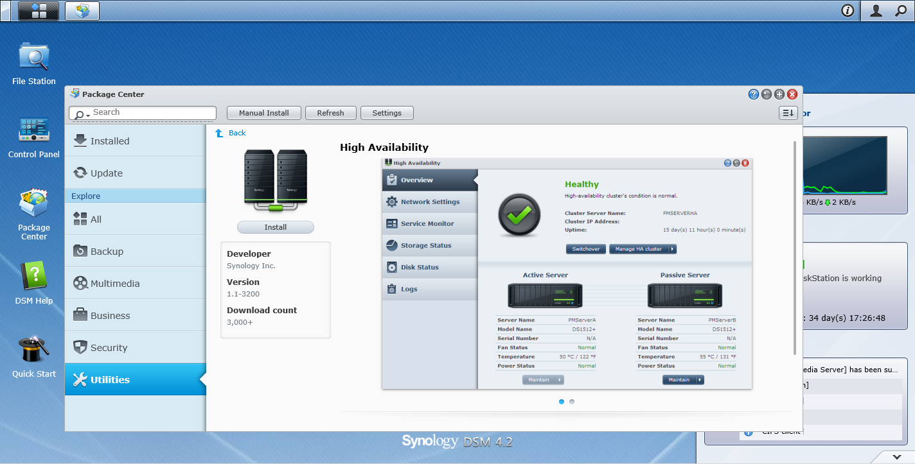
Task: Click the Synology Inc. developer name
Action: (x=251, y=266)
